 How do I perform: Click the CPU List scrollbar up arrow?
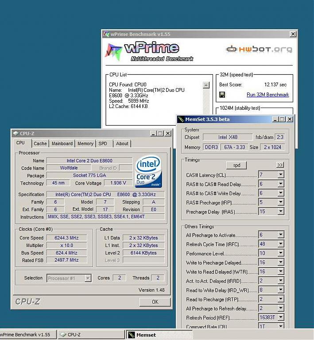click(x=206, y=85)
